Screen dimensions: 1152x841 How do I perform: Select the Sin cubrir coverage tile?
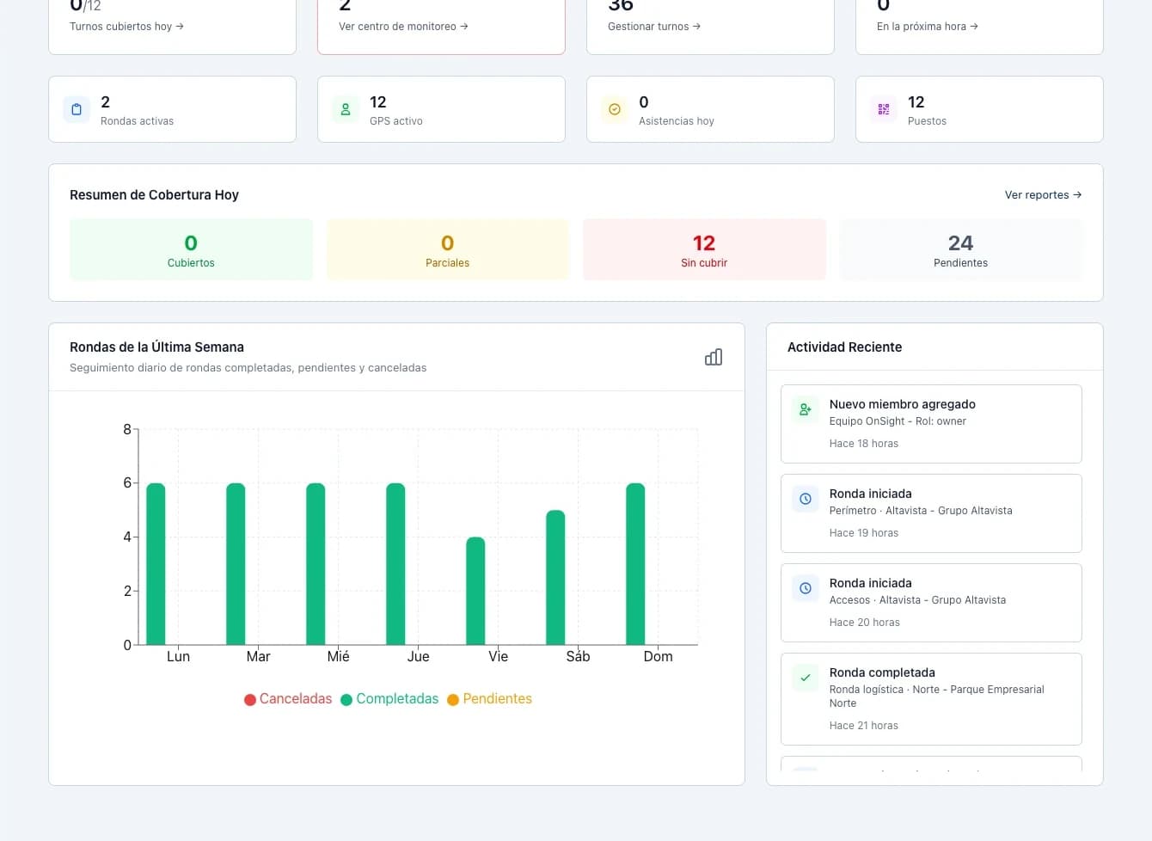click(704, 249)
